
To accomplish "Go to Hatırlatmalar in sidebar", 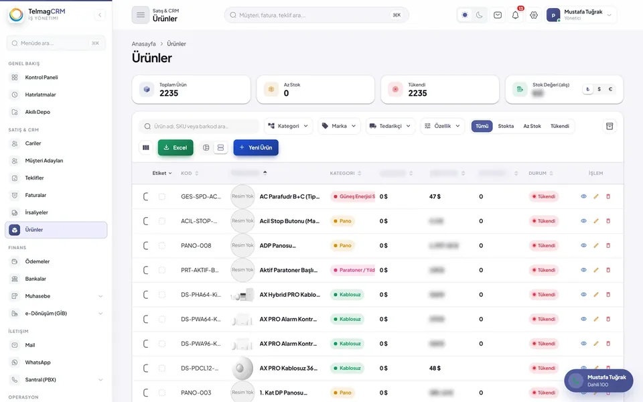I will 56,94.
